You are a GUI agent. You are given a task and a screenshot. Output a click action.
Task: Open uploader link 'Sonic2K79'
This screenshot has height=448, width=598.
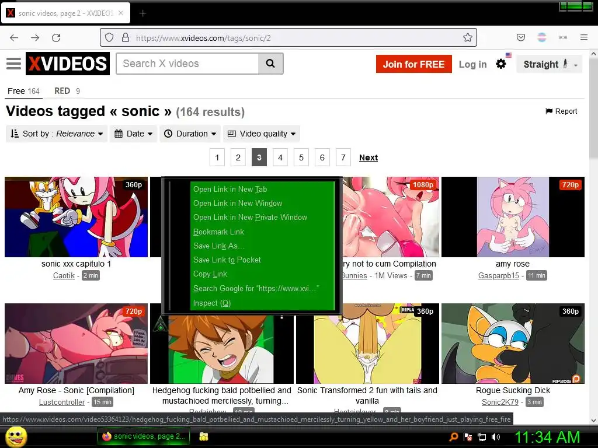tap(500, 402)
